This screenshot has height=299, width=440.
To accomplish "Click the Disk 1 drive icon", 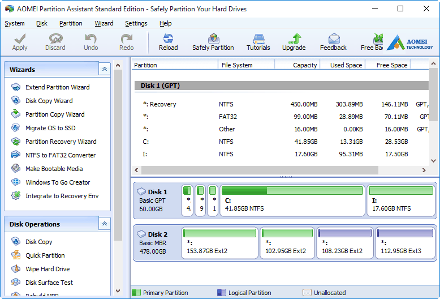I will click(141, 191).
